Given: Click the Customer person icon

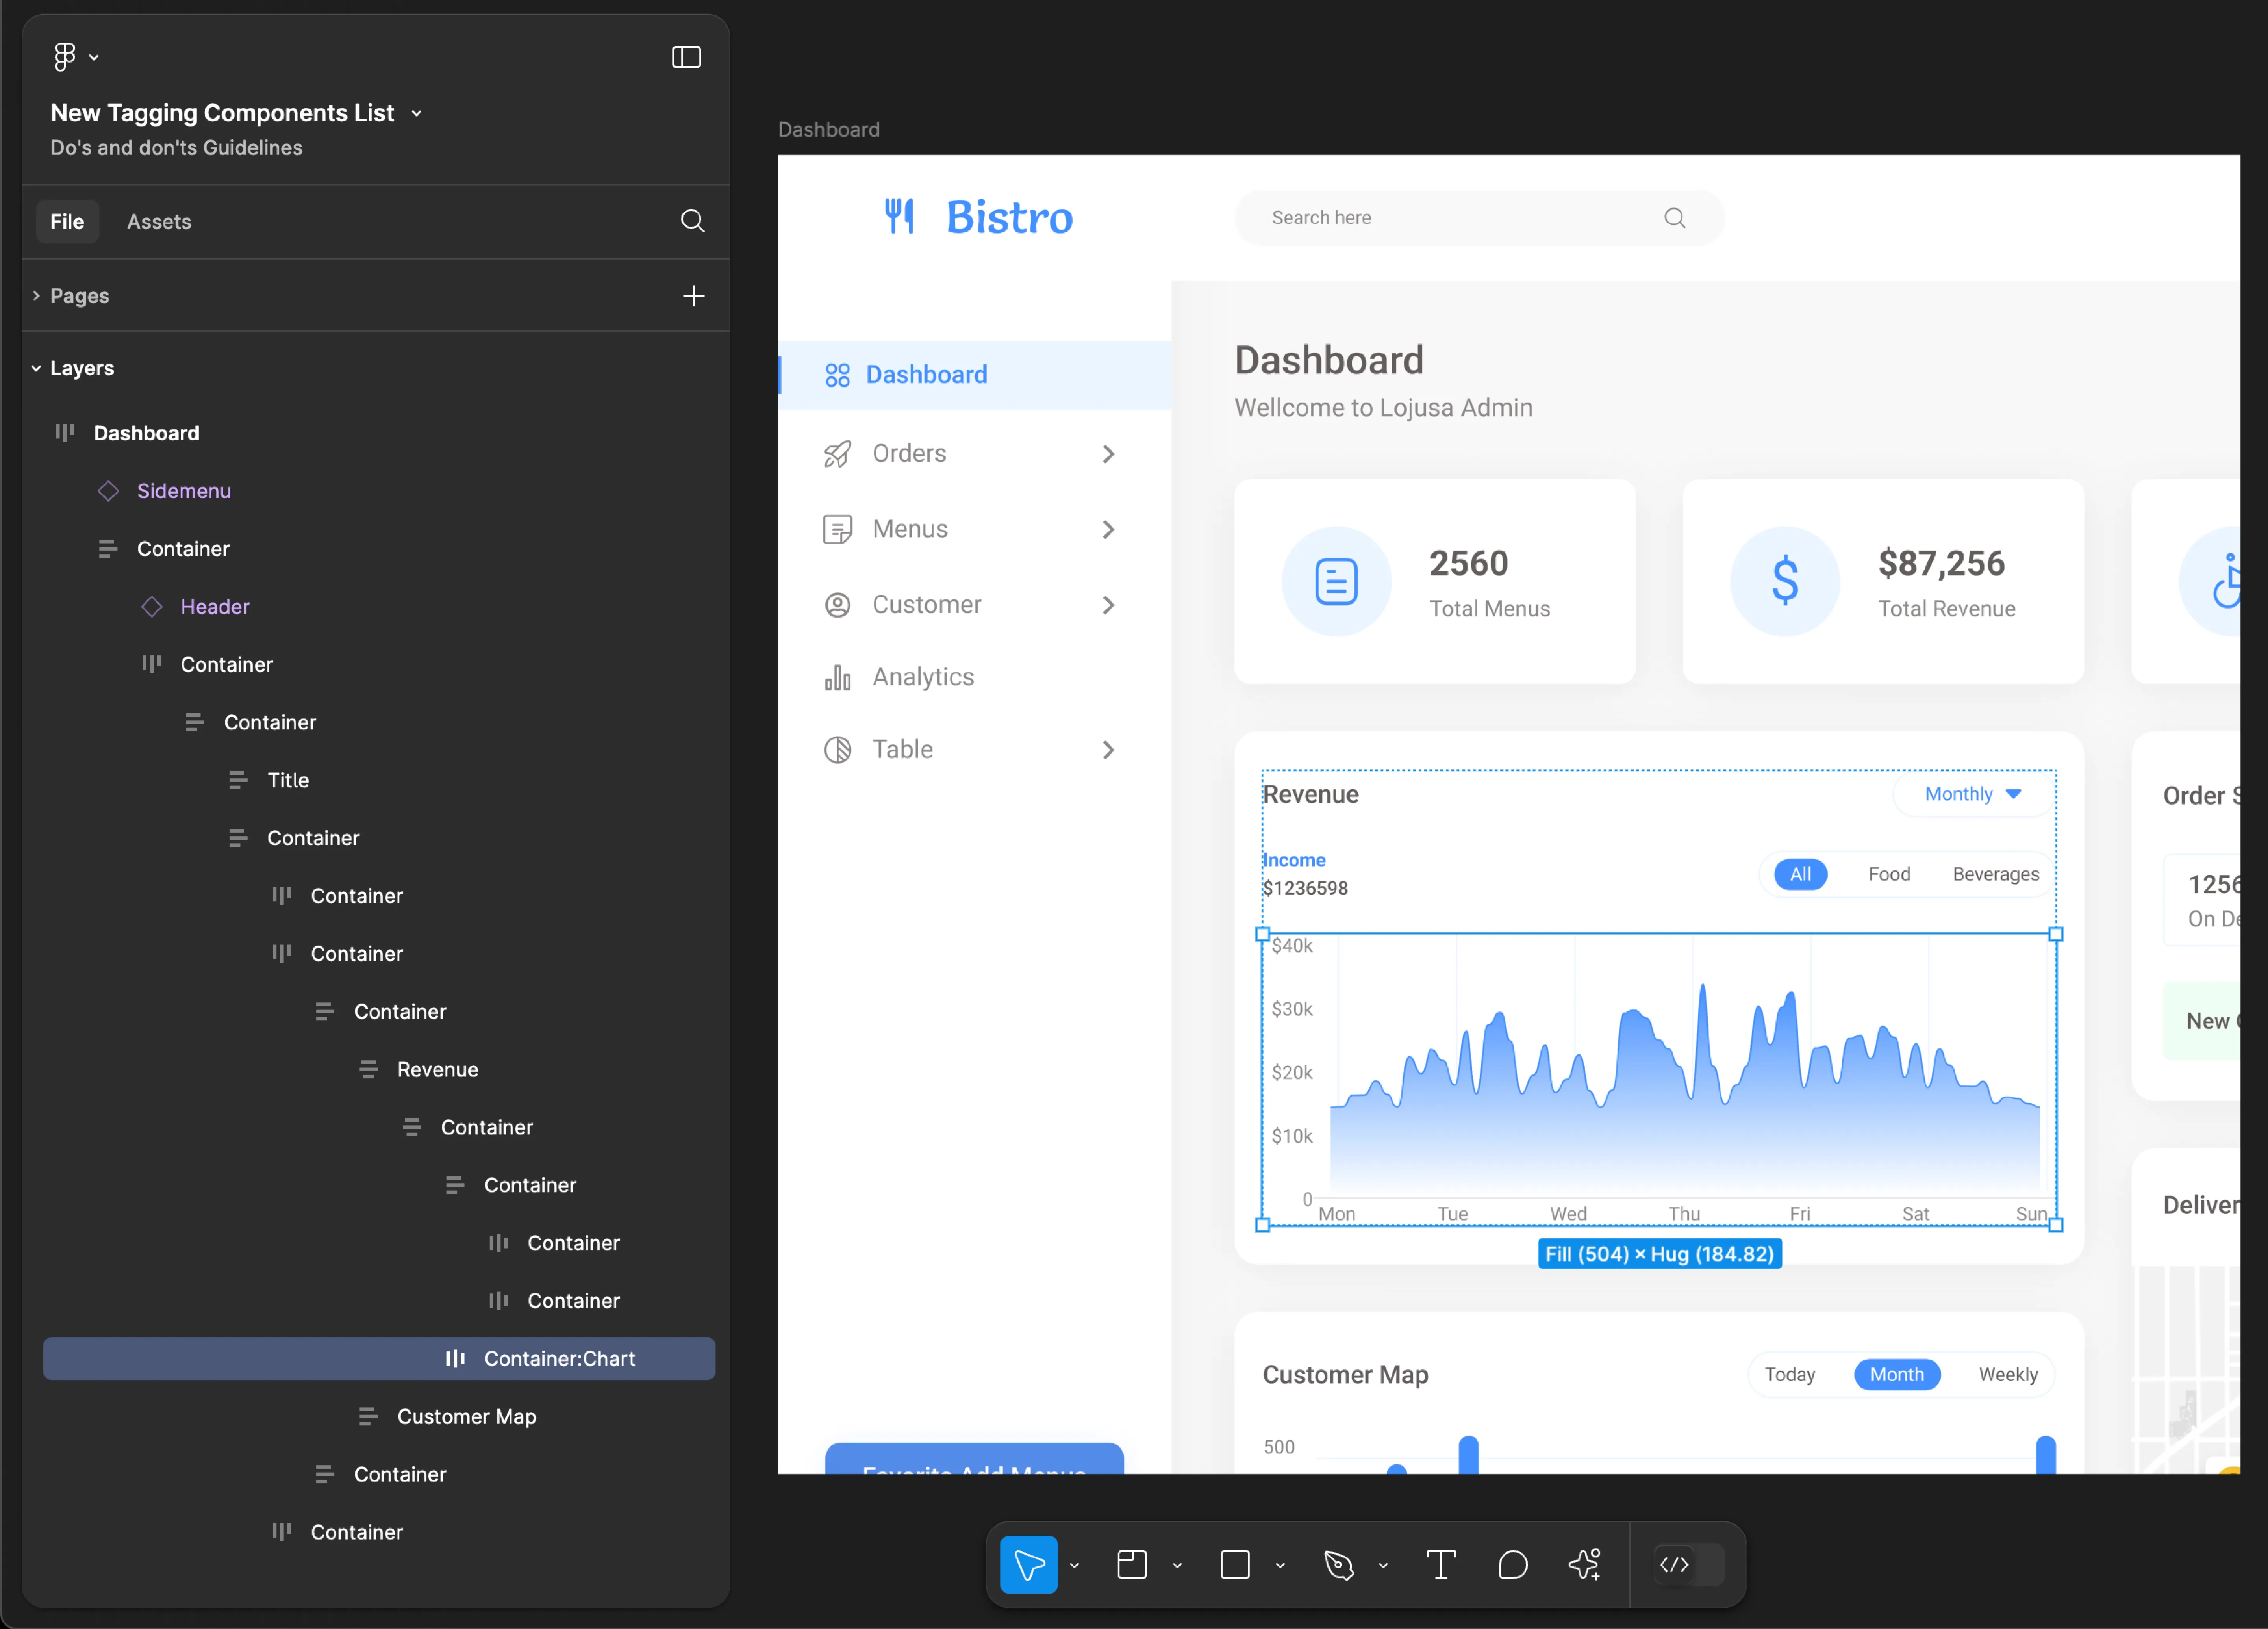Looking at the screenshot, I should (x=837, y=605).
